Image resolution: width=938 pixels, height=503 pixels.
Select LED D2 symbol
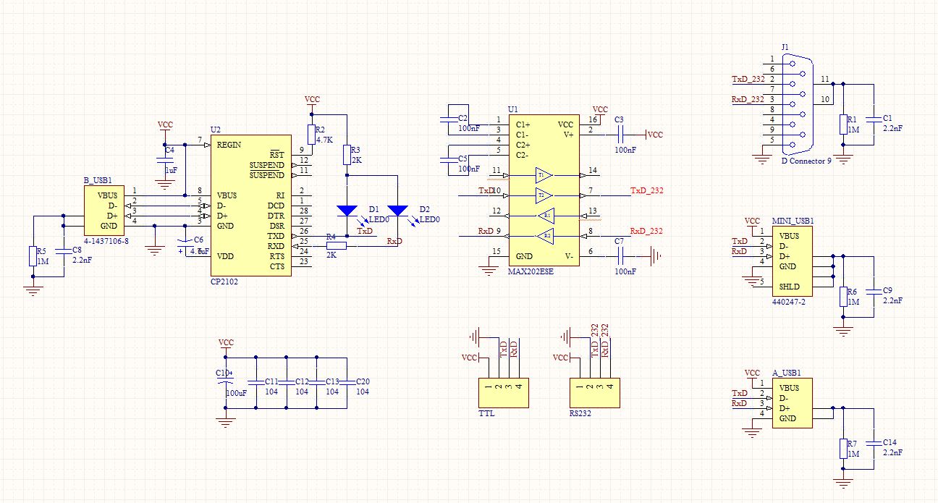(398, 211)
